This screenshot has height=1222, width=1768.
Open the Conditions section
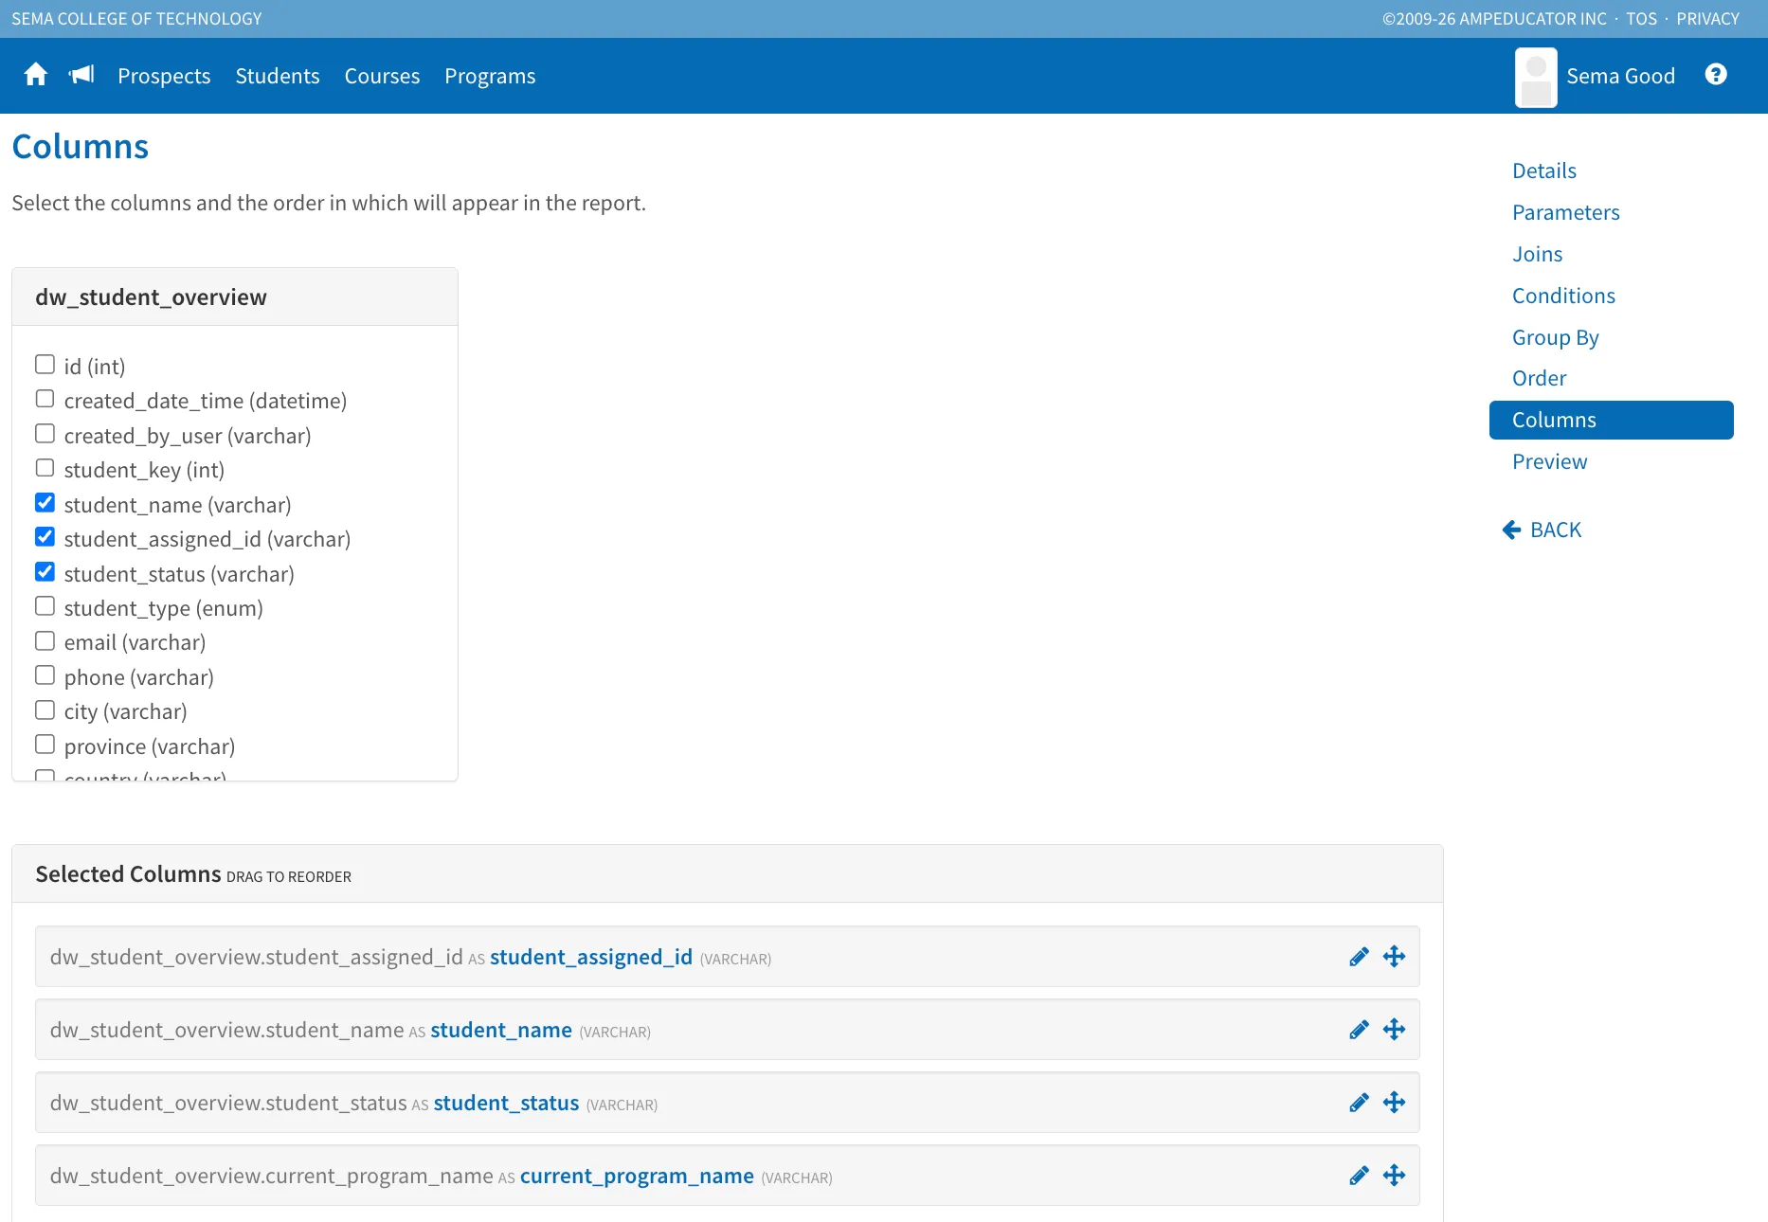click(1564, 296)
